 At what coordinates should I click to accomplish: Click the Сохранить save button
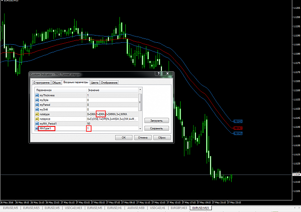click(x=157, y=128)
